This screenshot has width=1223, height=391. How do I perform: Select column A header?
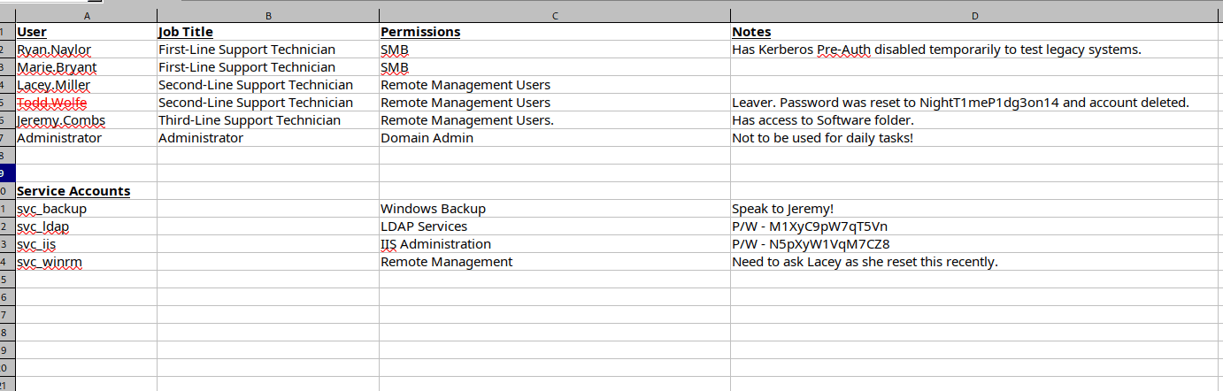(x=86, y=16)
